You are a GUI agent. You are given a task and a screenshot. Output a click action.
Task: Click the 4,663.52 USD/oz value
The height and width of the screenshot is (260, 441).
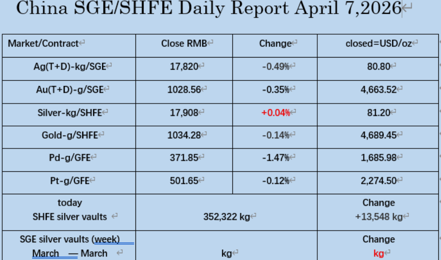point(378,89)
